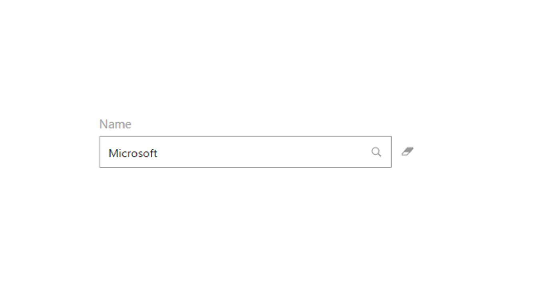Image resolution: width=546 pixels, height=307 pixels.
Task: Click the Name label above the field
Action: [115, 124]
